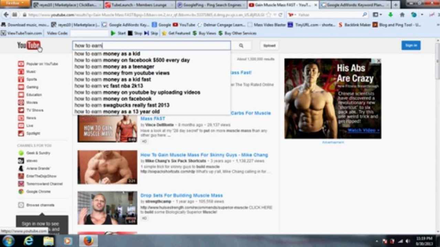Open the Gaming sidebar icon

(x=21, y=87)
